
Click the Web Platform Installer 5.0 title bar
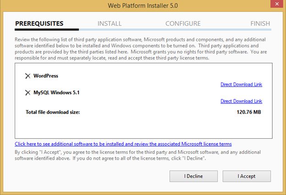coord(143,6)
